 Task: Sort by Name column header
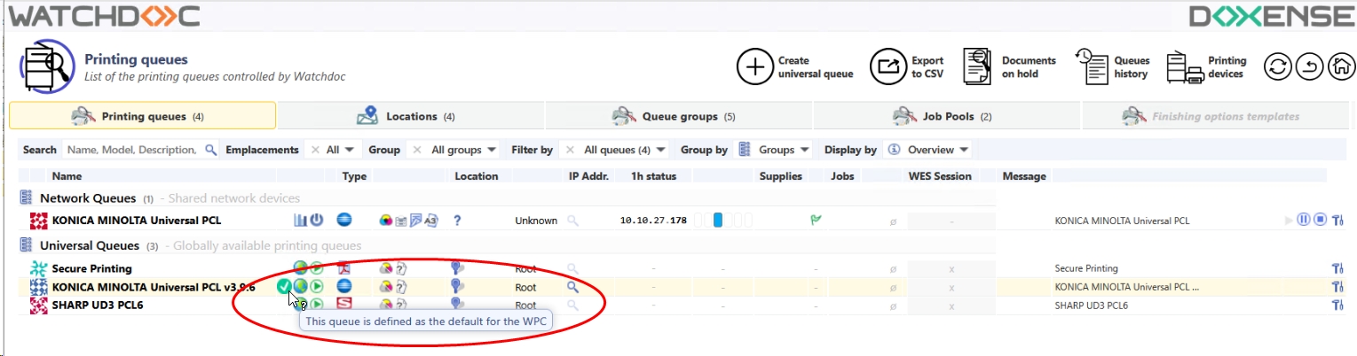pyautogui.click(x=67, y=176)
